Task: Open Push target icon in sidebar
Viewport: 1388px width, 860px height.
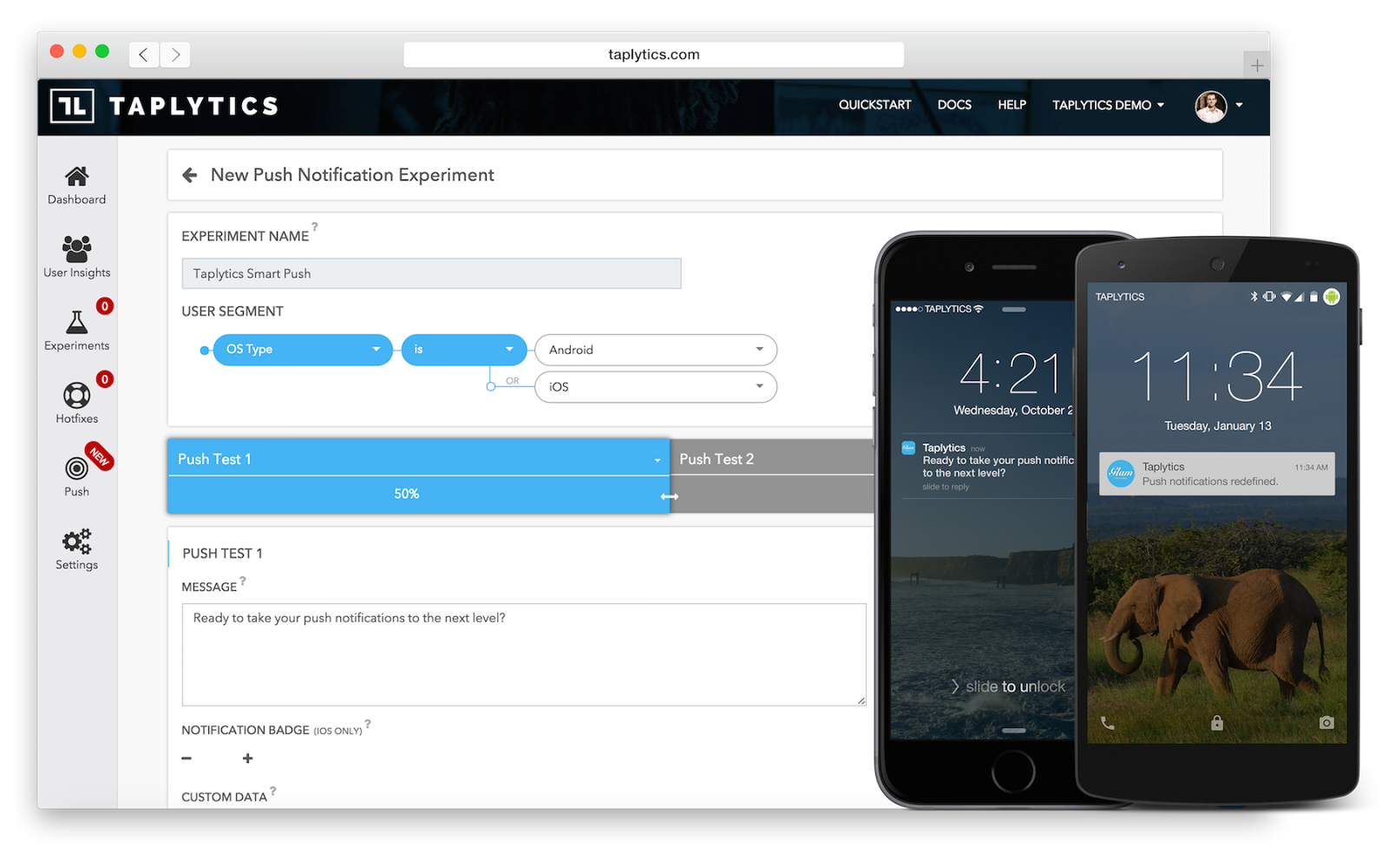Action: 76,469
